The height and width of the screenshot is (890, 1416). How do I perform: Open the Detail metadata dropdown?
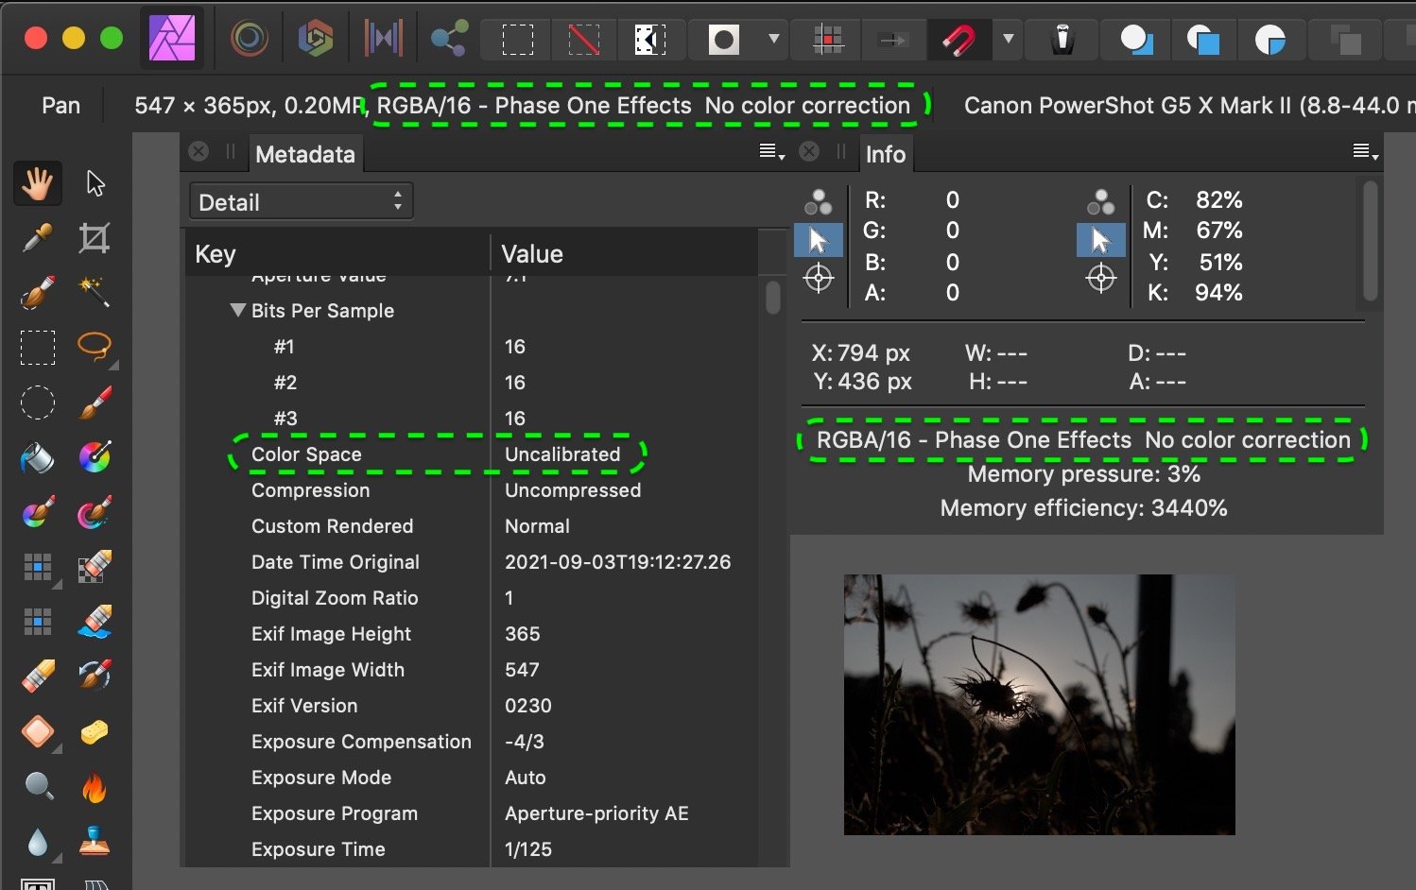pyautogui.click(x=301, y=200)
